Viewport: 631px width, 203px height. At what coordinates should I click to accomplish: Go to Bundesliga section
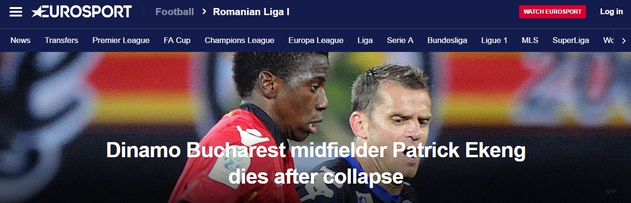(447, 41)
